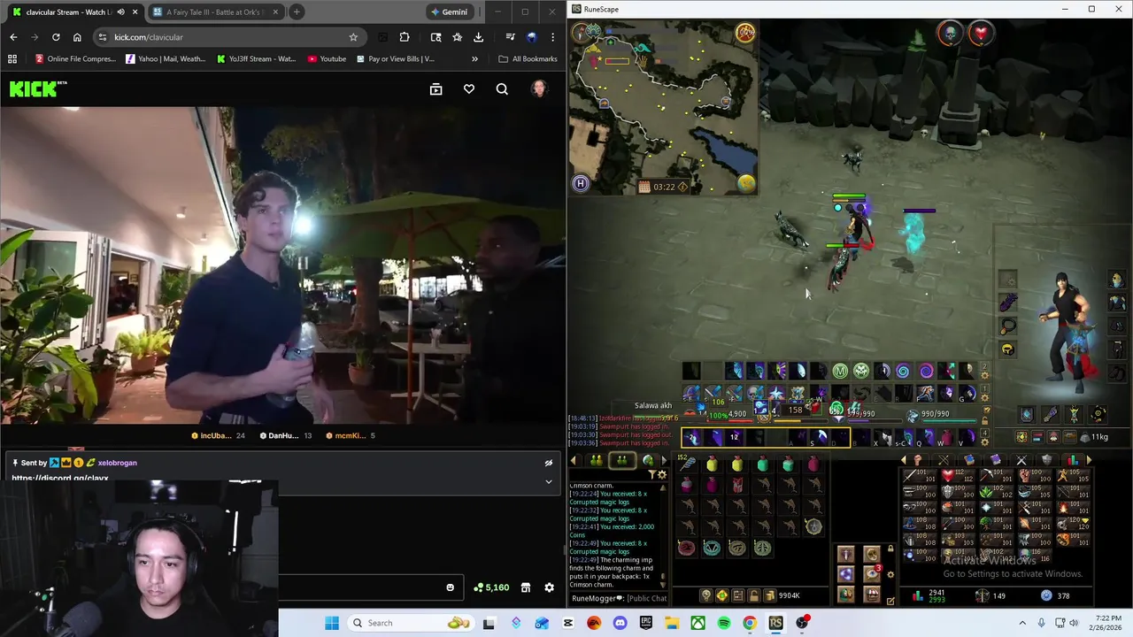The image size is (1133, 637).
Task: Open the All Bookmarks folder
Action: point(528,59)
